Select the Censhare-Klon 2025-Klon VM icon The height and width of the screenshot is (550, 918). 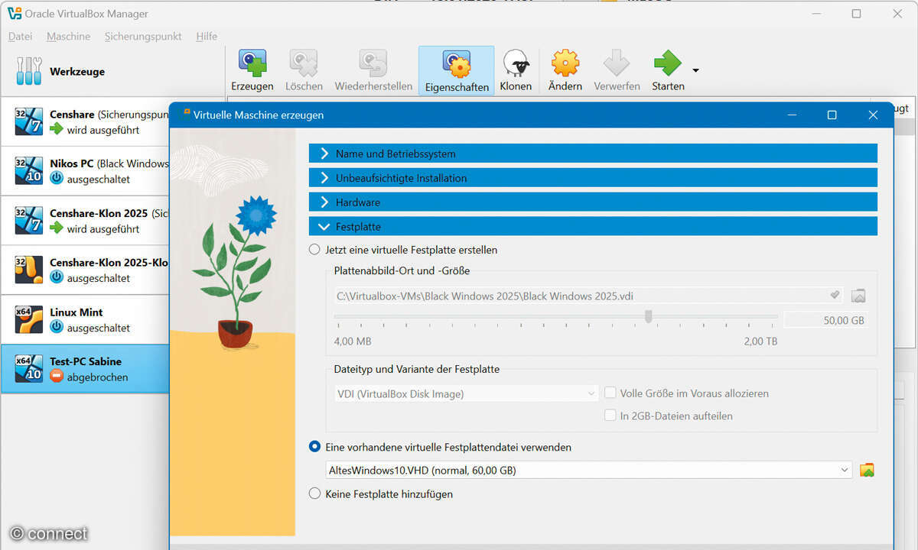[29, 270]
